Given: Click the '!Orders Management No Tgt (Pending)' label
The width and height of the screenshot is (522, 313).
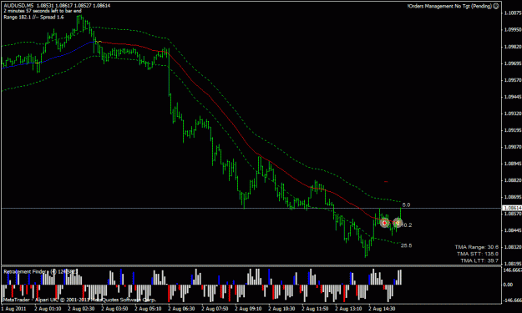Looking at the screenshot, I should point(450,6).
